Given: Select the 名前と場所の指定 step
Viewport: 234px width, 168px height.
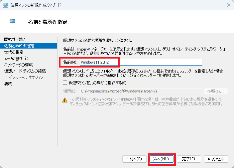Looking at the screenshot, I should point(29,46).
